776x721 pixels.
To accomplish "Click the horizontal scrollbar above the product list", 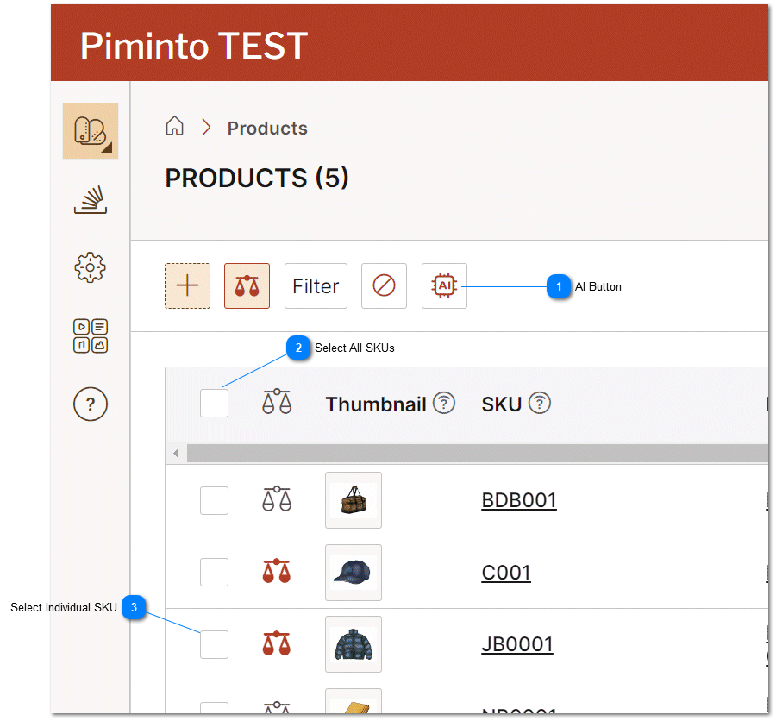I will pyautogui.click(x=474, y=453).
